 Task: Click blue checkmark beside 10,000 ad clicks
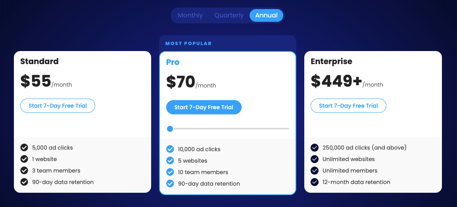pyautogui.click(x=170, y=149)
